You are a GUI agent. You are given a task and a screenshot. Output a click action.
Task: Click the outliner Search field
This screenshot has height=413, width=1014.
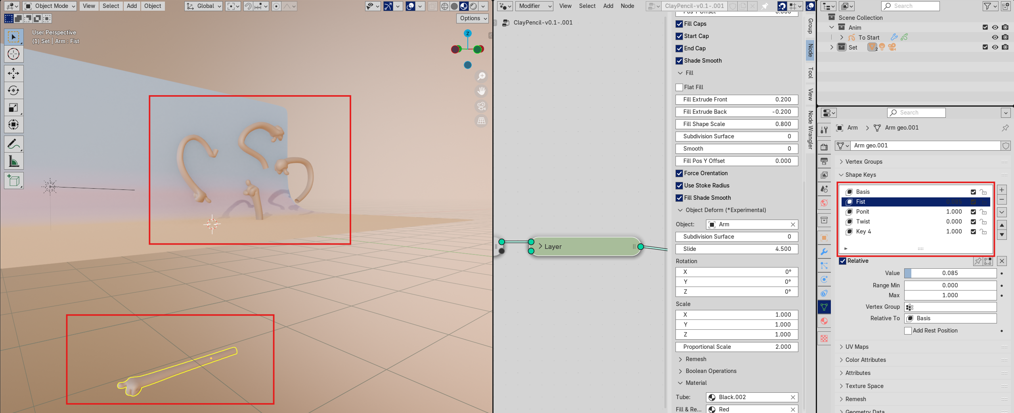(910, 6)
